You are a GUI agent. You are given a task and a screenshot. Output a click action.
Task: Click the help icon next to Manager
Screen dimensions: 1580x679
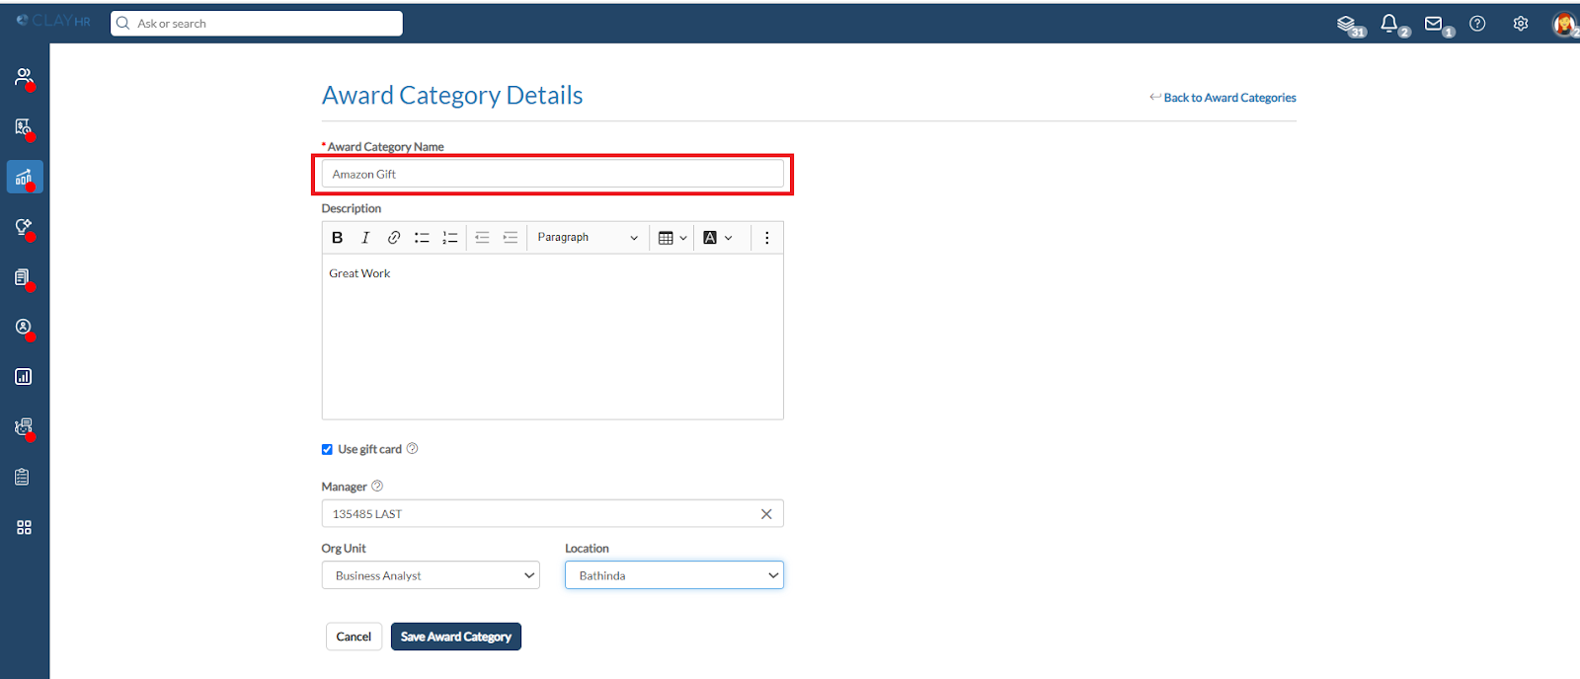[377, 487]
